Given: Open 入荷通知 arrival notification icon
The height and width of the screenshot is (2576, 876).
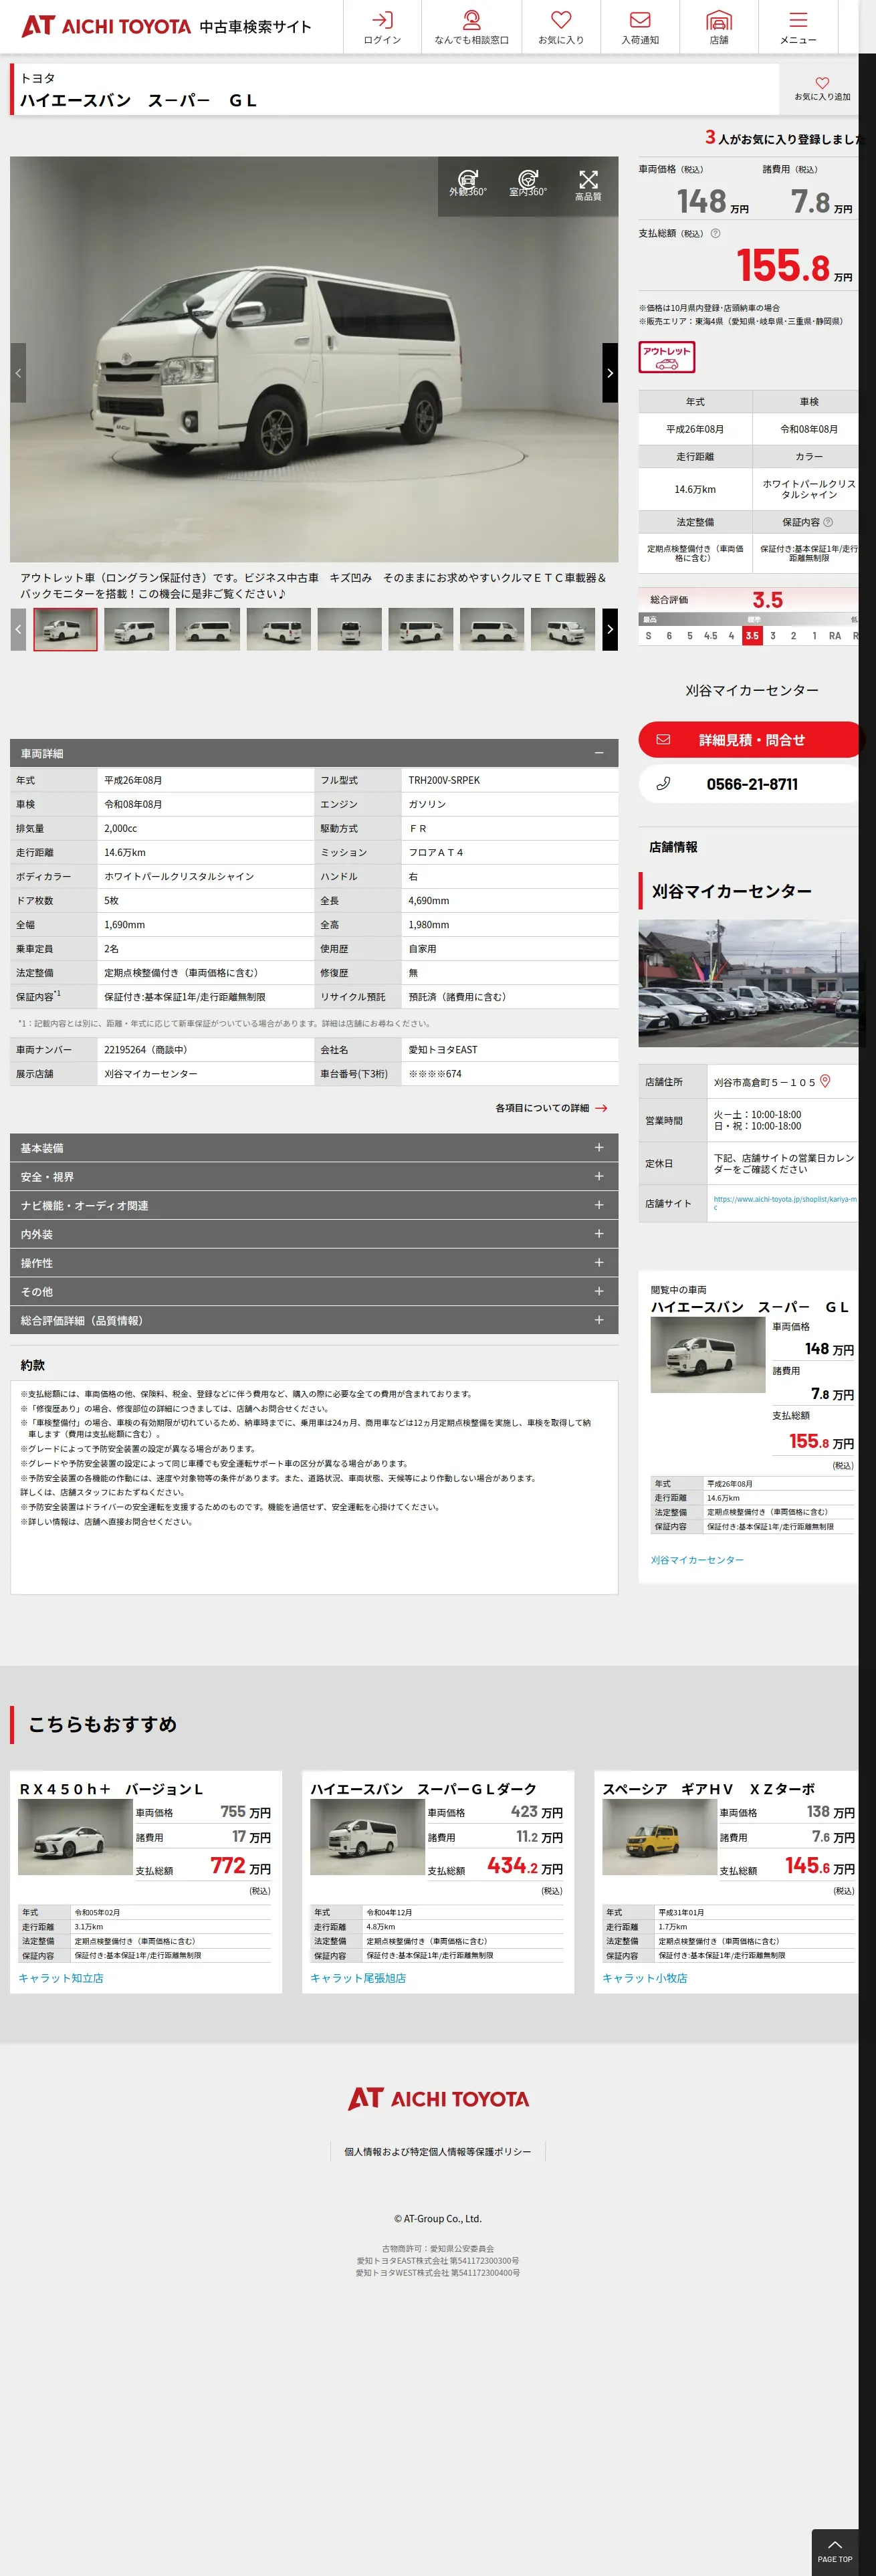Looking at the screenshot, I should (x=640, y=27).
